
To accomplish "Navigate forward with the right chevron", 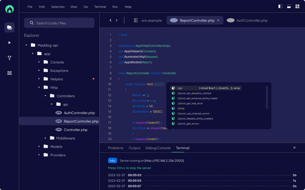I will (x=117, y=20).
